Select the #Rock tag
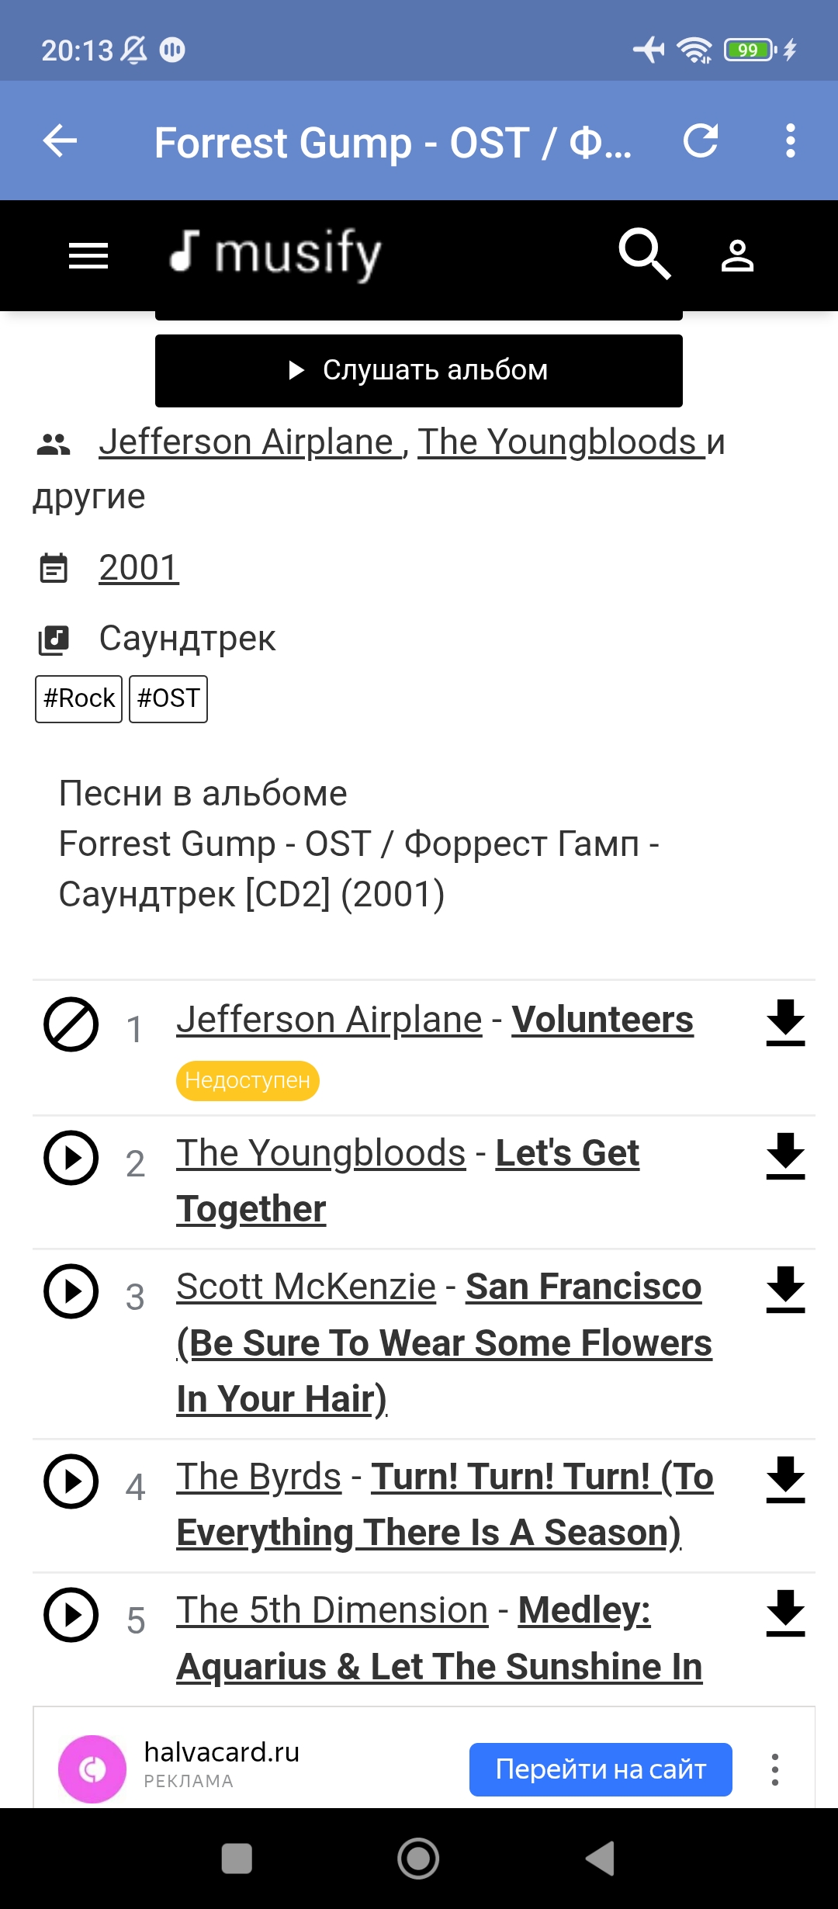Screen dimensions: 838x1909 [x=78, y=699]
